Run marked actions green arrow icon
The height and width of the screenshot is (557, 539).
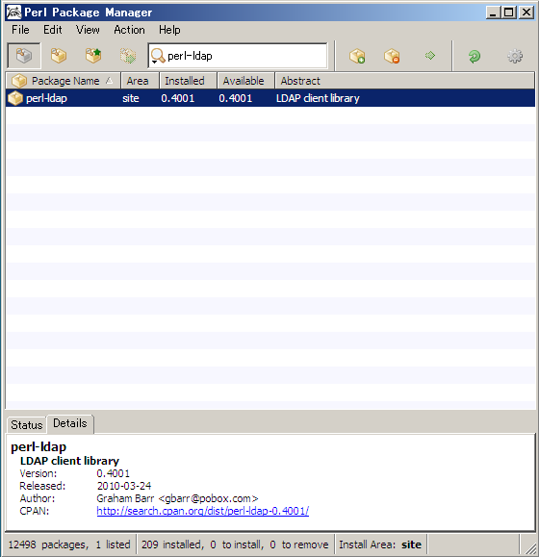coord(430,56)
